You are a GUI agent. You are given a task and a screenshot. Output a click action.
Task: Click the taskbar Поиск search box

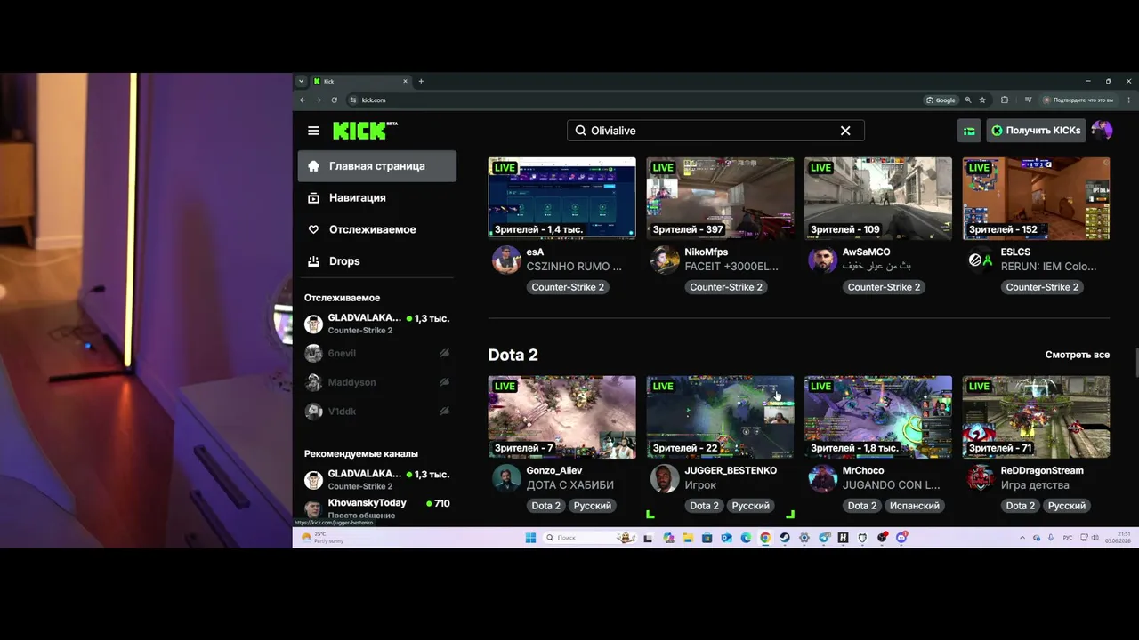click(x=588, y=538)
